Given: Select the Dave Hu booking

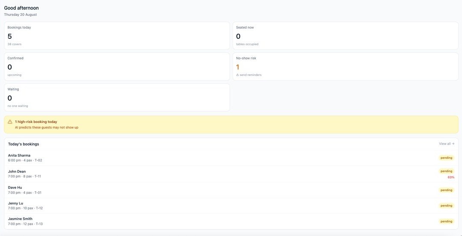Looking at the screenshot, I should pyautogui.click(x=231, y=190).
